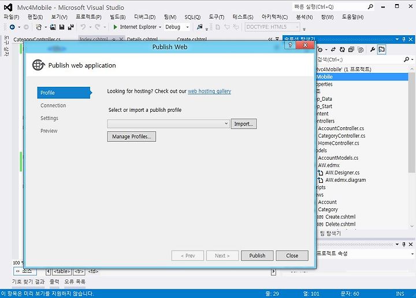The image size is (416, 298).
Task: Click the Import... button
Action: [244, 124]
